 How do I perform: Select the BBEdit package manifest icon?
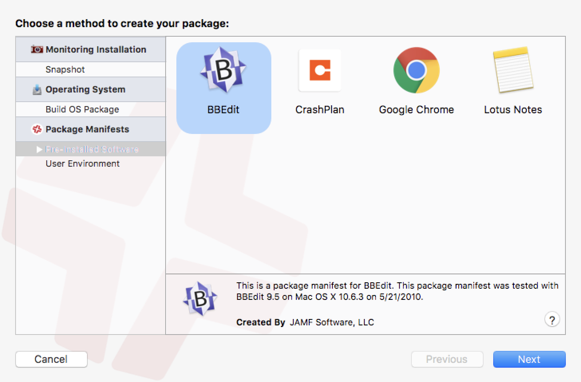[223, 70]
